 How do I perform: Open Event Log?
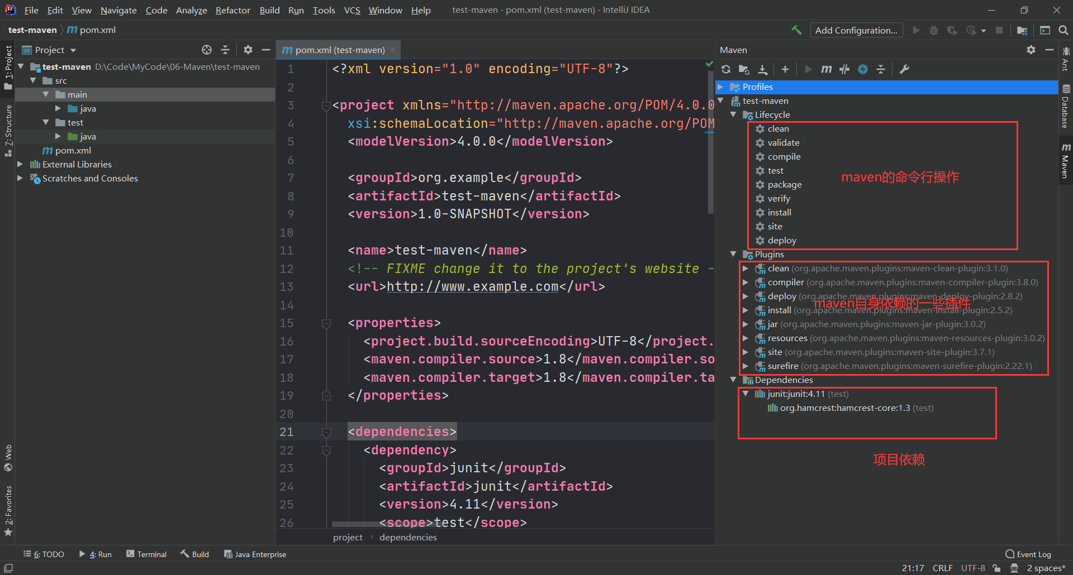1028,554
